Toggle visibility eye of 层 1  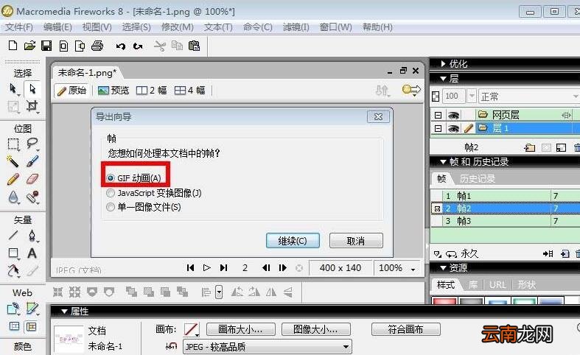point(453,128)
